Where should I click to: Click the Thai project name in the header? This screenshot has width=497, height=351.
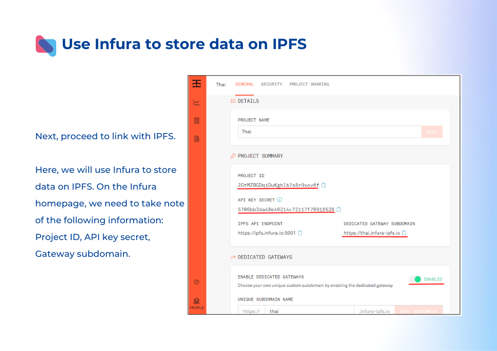220,84
